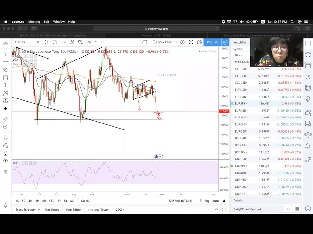The height and width of the screenshot is (234, 313).
Task: Select the YTD date range
Action: [x=51, y=201]
